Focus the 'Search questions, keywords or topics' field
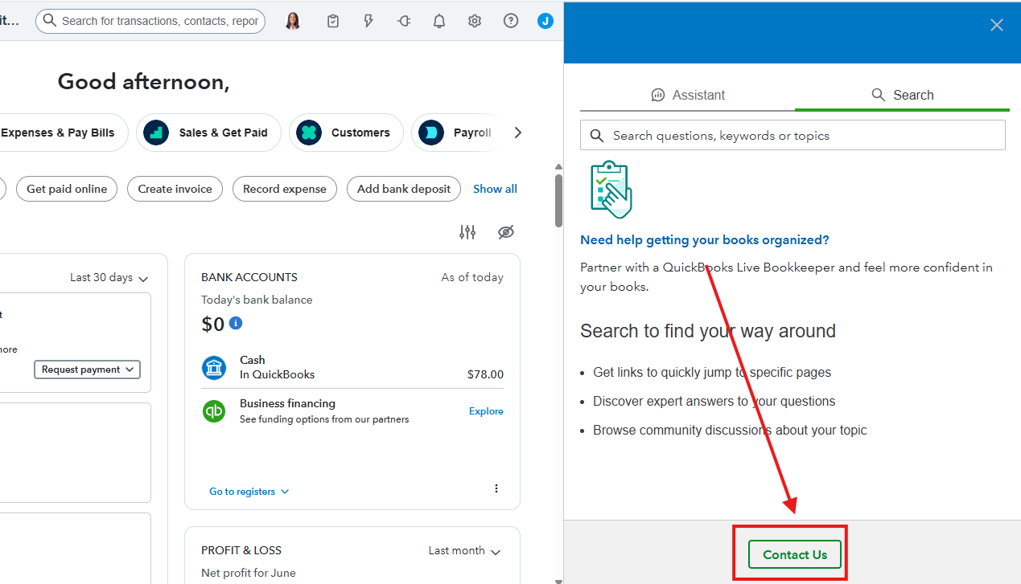This screenshot has width=1021, height=584. (793, 135)
